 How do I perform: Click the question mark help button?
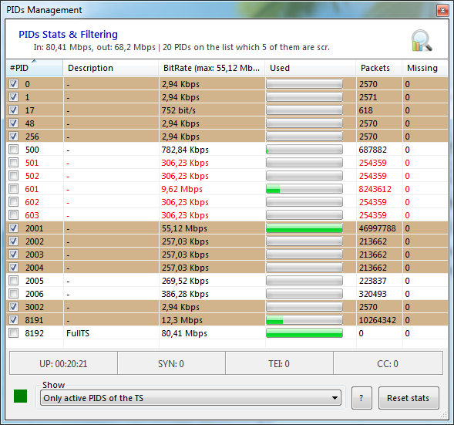pos(362,398)
